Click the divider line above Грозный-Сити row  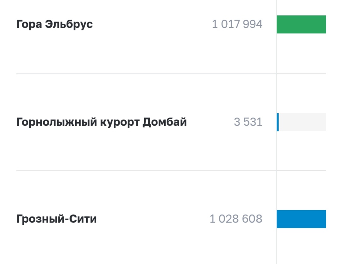point(171,171)
